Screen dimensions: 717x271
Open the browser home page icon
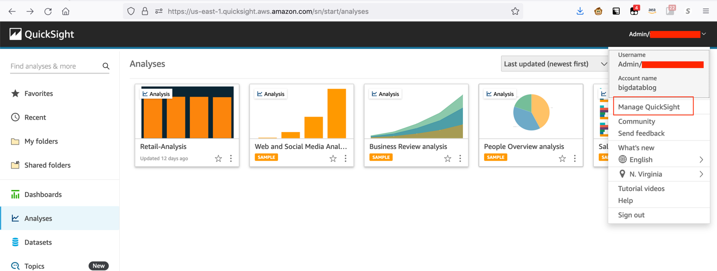[66, 11]
